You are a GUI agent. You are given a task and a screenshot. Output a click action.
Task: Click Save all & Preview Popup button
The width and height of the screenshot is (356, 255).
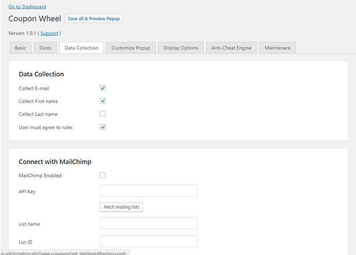tap(94, 19)
